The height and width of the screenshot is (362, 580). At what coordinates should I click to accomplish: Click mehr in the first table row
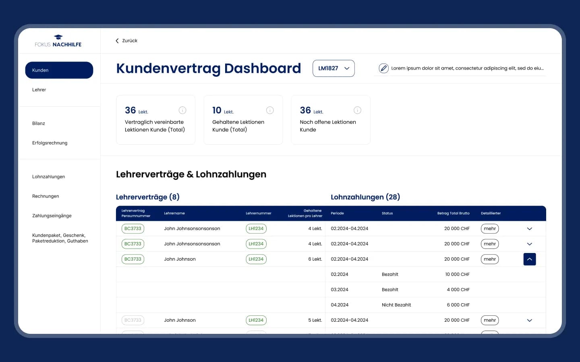[x=490, y=229]
